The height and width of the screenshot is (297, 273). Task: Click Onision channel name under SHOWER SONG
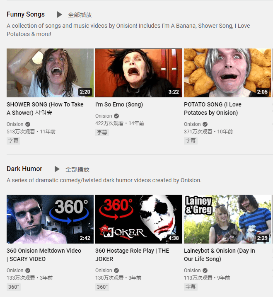click(x=15, y=124)
